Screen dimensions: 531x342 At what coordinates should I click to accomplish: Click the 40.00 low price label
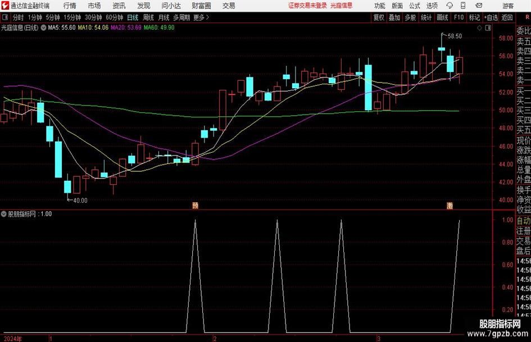[x=80, y=200]
